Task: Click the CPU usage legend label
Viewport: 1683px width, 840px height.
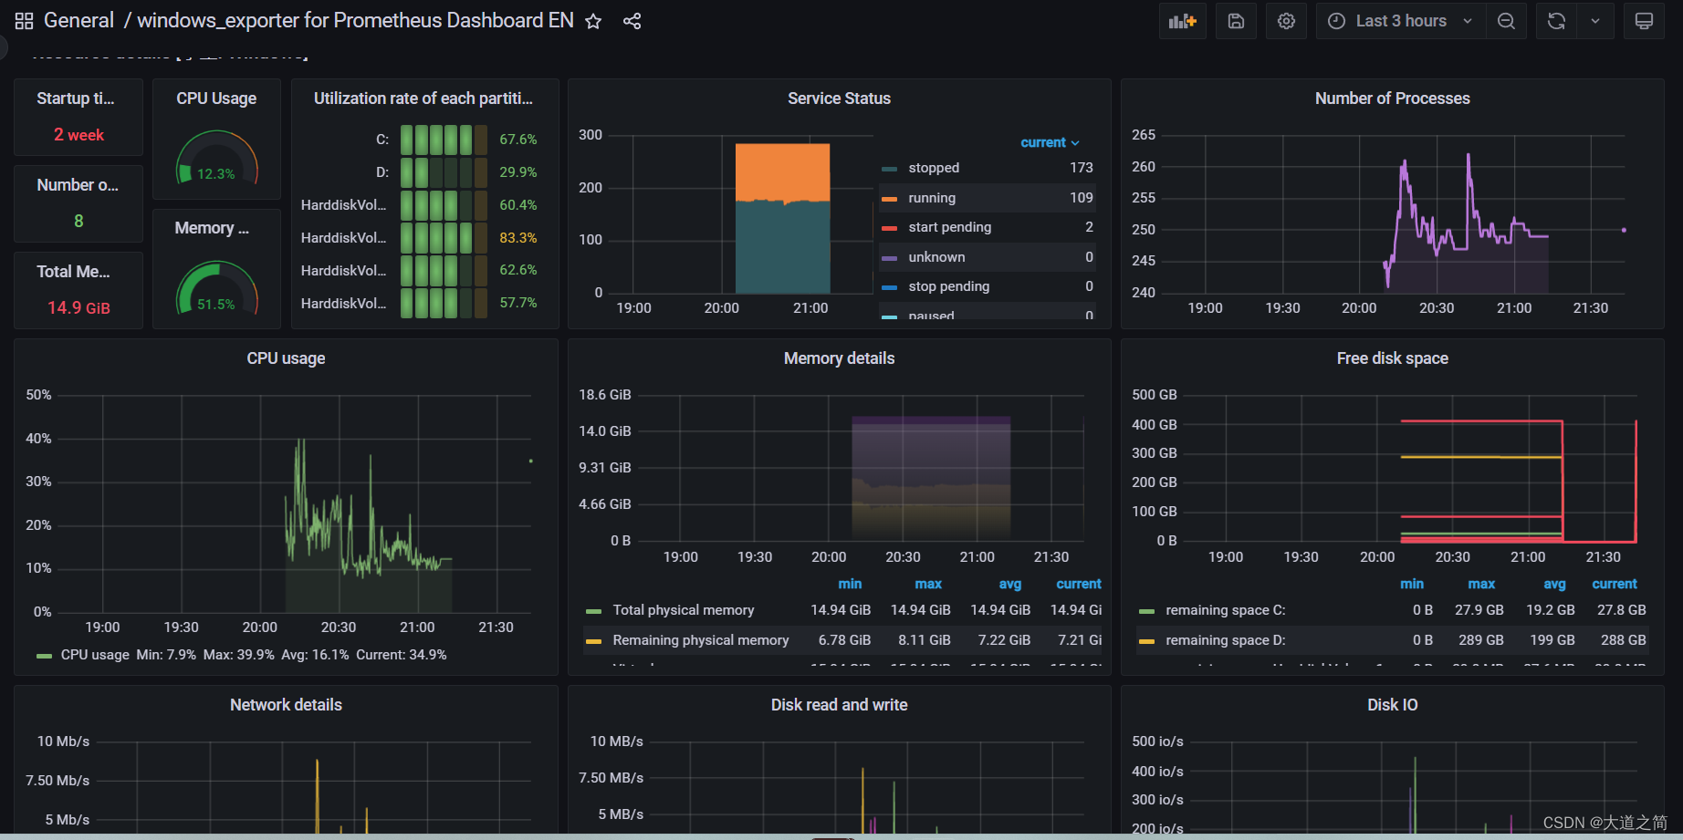Action: [95, 655]
